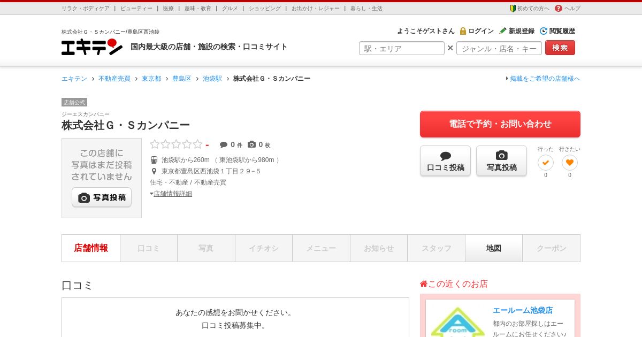Viewport: 642px width, 337px height.
Task: Open the エールーム池袋店 shop link
Action: pyautogui.click(x=523, y=310)
